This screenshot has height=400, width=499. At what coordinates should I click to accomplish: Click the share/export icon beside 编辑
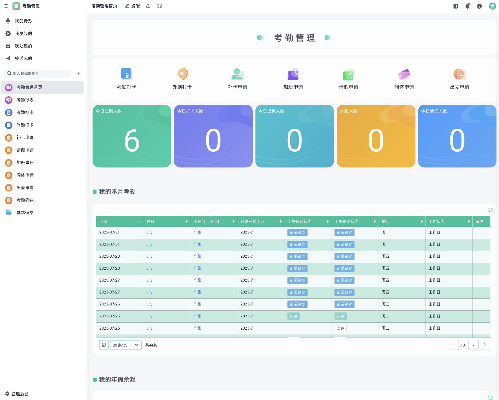point(148,6)
